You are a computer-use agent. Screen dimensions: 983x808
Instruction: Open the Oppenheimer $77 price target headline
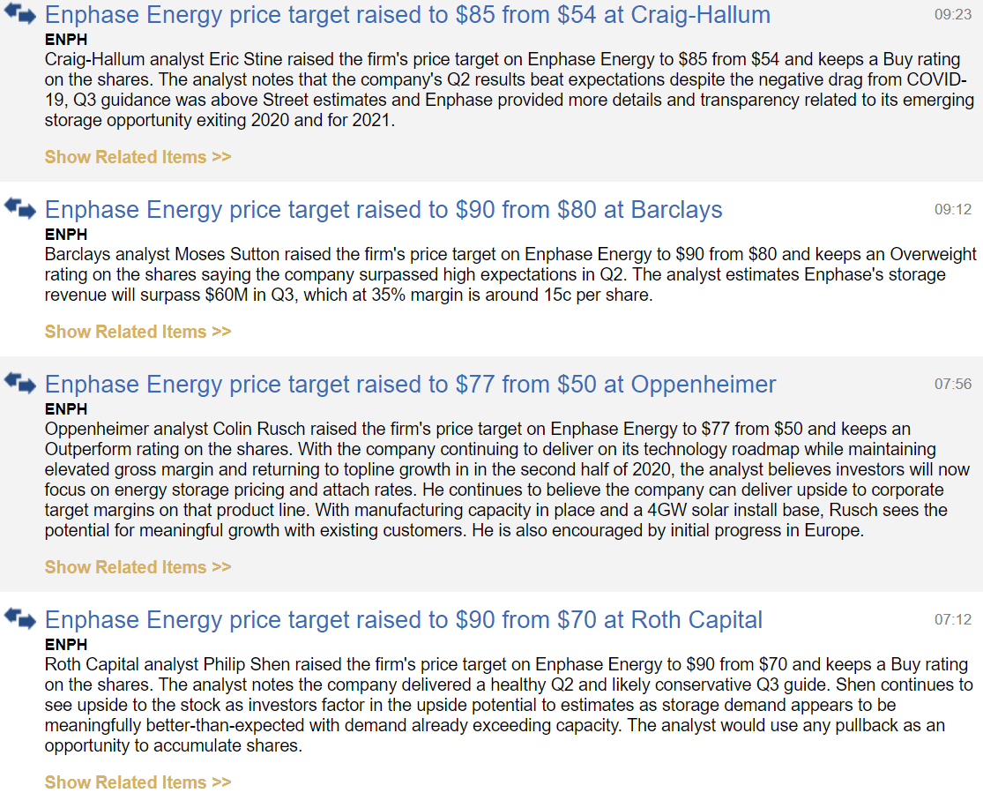click(x=410, y=385)
